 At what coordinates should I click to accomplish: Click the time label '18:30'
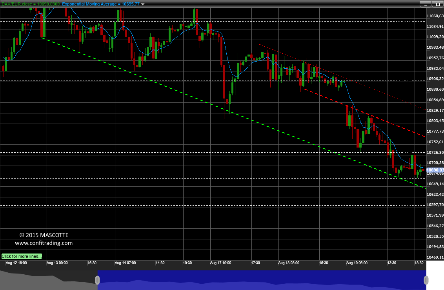419,263
